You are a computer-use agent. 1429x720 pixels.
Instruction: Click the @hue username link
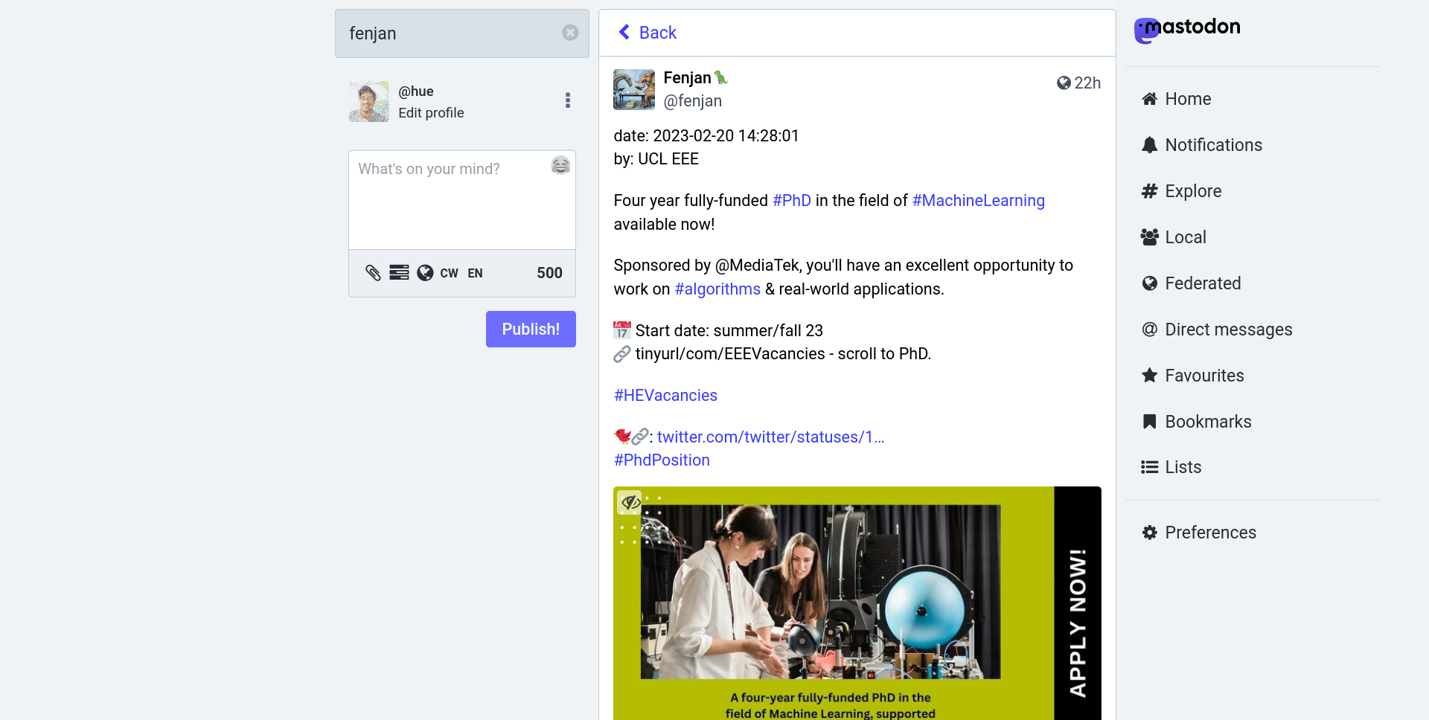point(416,91)
